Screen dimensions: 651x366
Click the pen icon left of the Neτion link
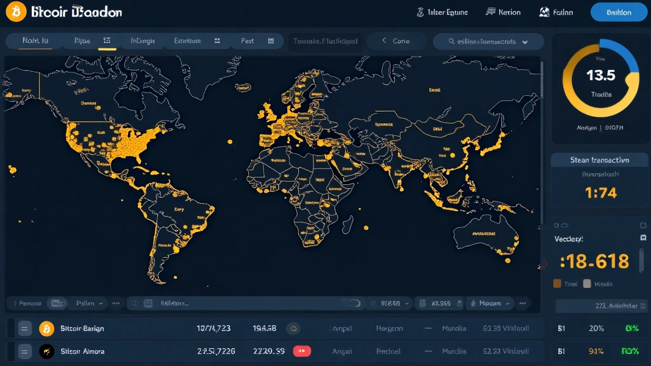pyautogui.click(x=491, y=11)
